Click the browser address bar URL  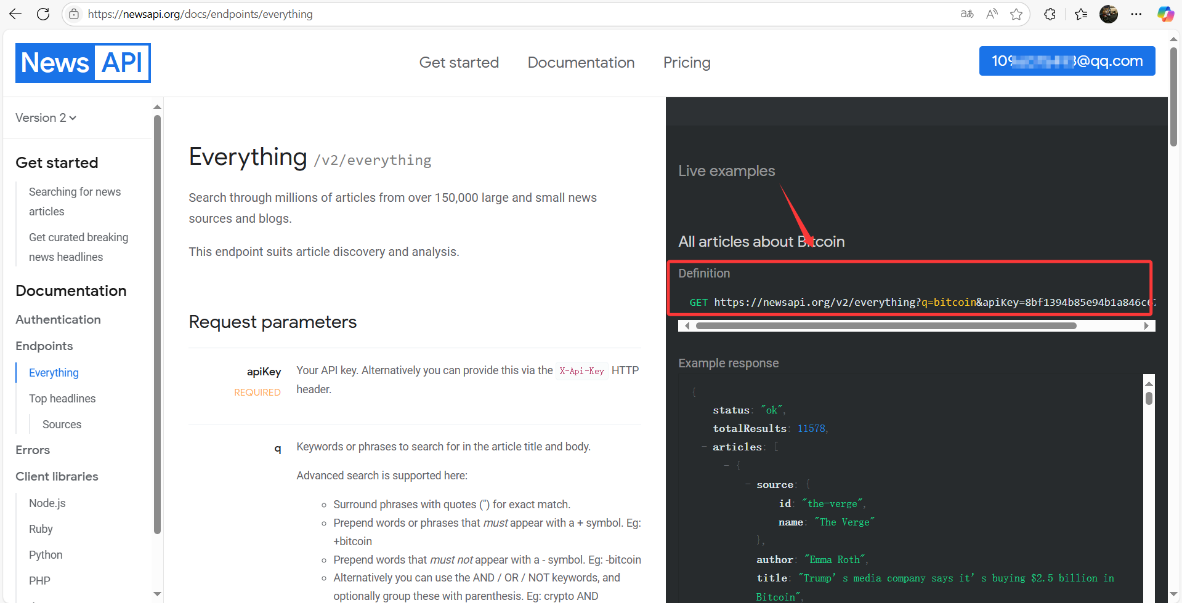(x=200, y=14)
